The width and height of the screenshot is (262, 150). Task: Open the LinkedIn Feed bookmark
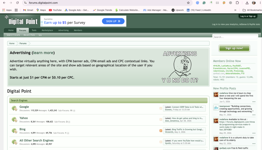point(199,10)
